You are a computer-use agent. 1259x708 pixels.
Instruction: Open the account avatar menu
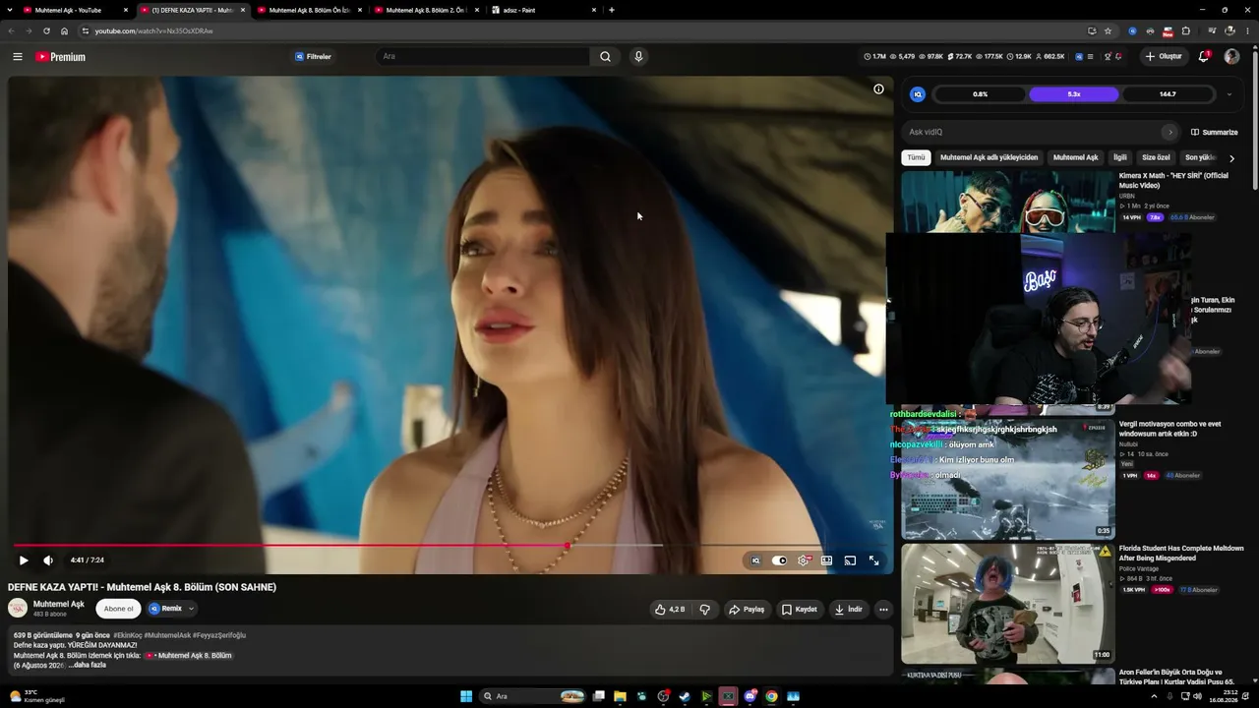point(1231,56)
